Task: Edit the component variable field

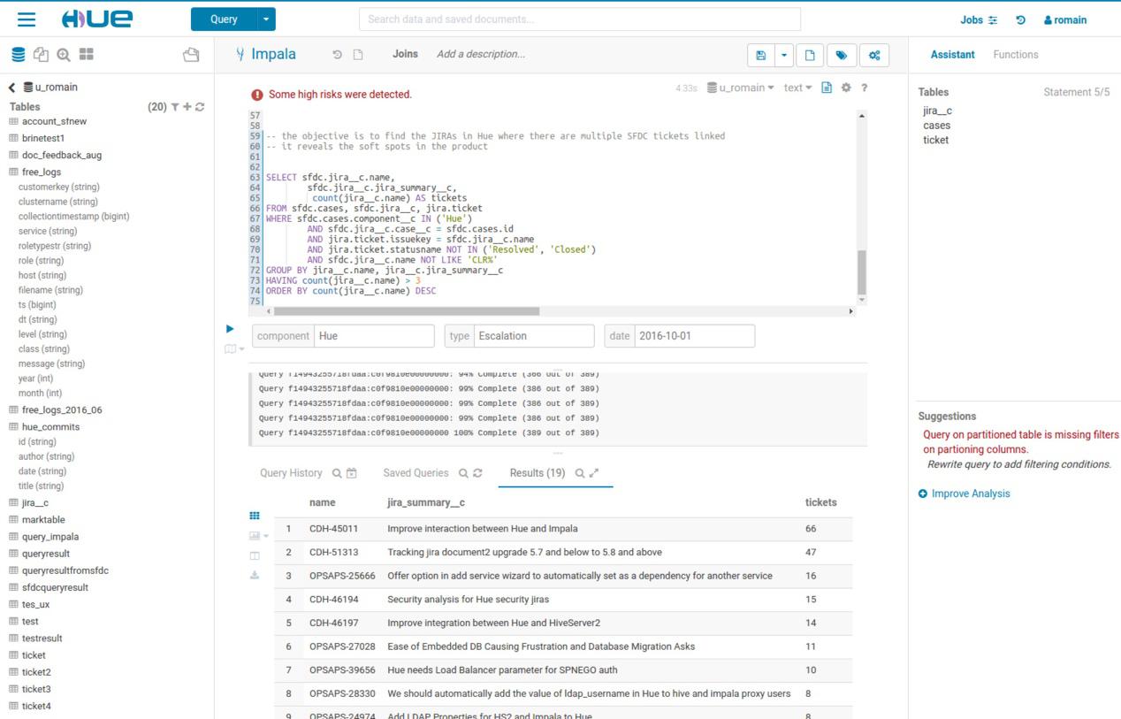Action: click(375, 336)
